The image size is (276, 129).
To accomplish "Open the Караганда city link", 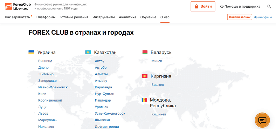I will [x=104, y=87].
